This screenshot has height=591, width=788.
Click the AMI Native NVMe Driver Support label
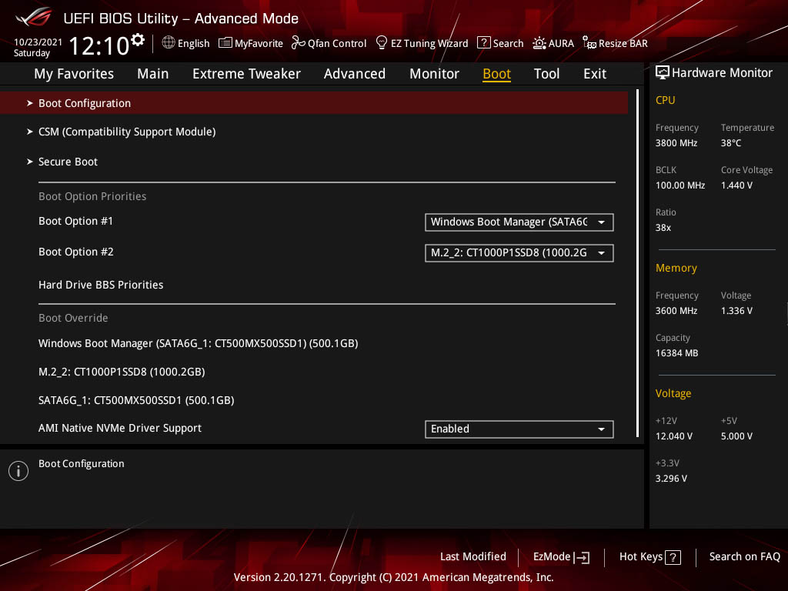pyautogui.click(x=120, y=428)
